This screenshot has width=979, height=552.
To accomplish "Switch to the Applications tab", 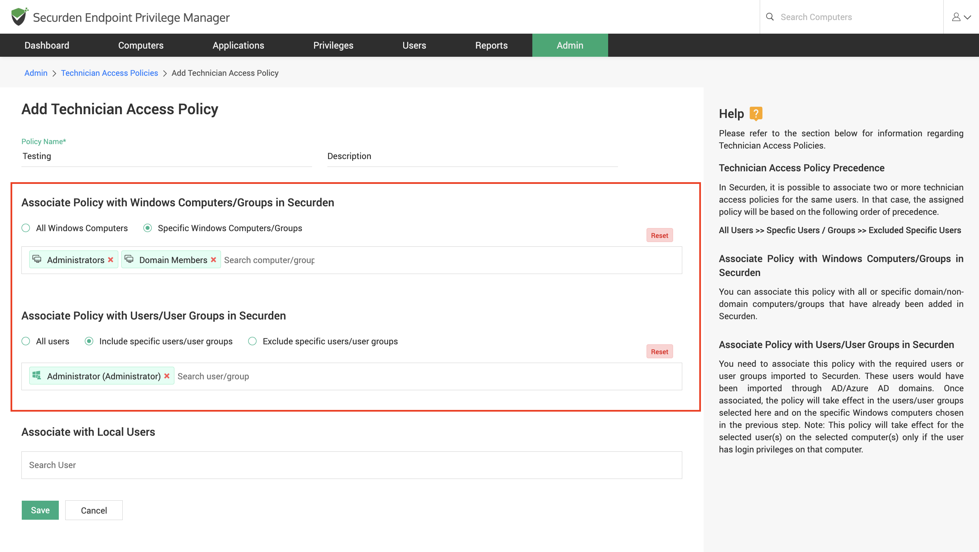I will (238, 45).
